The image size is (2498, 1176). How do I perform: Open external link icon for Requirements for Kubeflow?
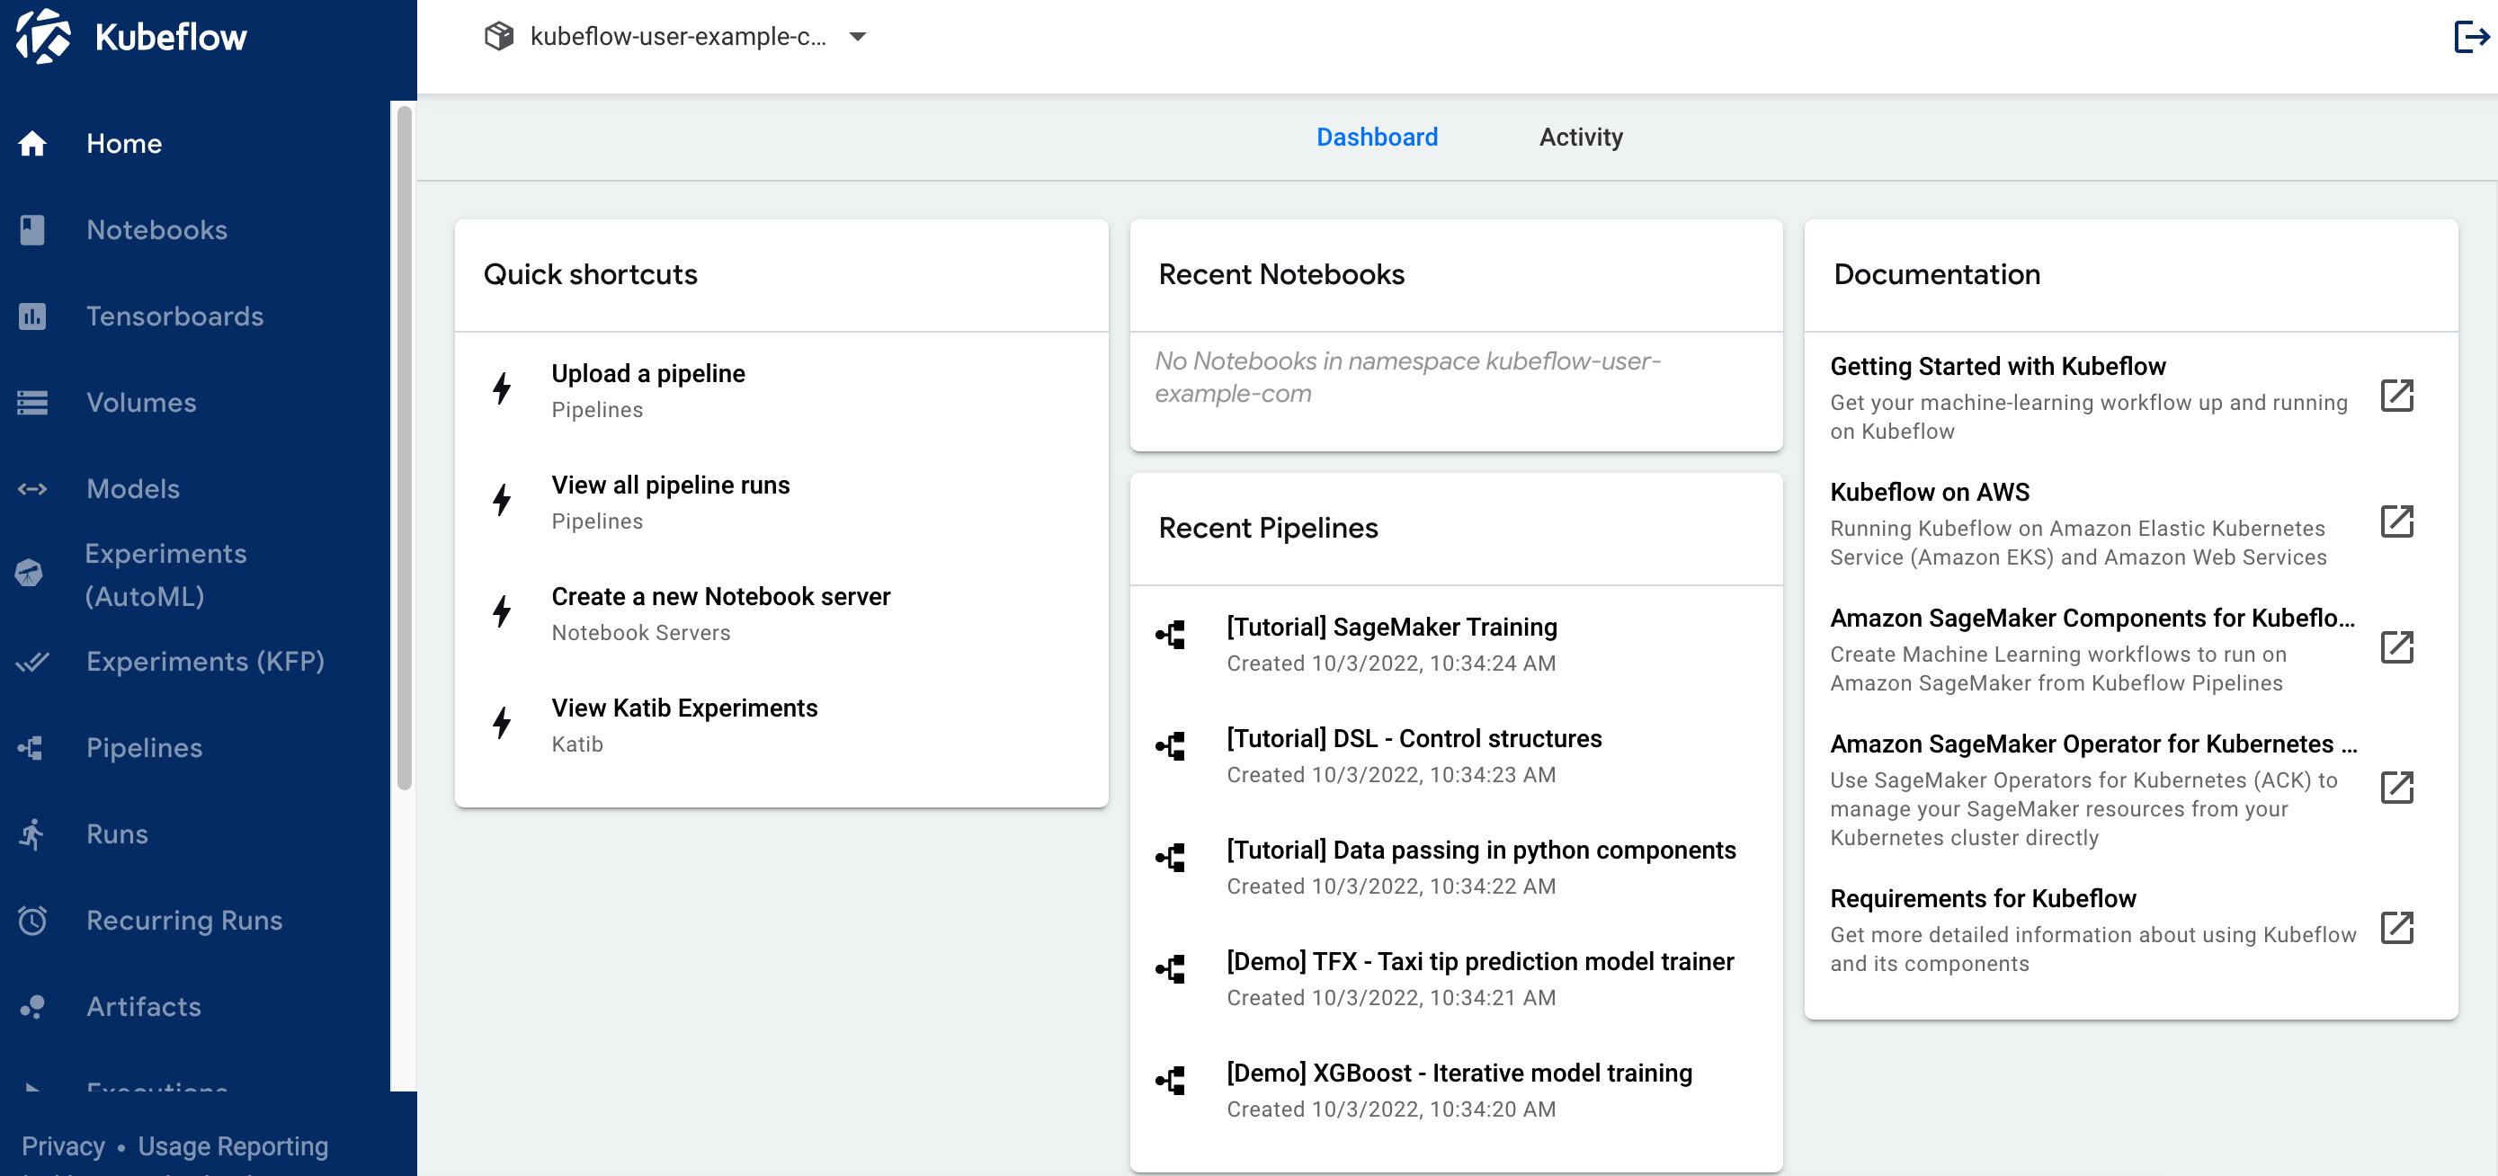2397,928
